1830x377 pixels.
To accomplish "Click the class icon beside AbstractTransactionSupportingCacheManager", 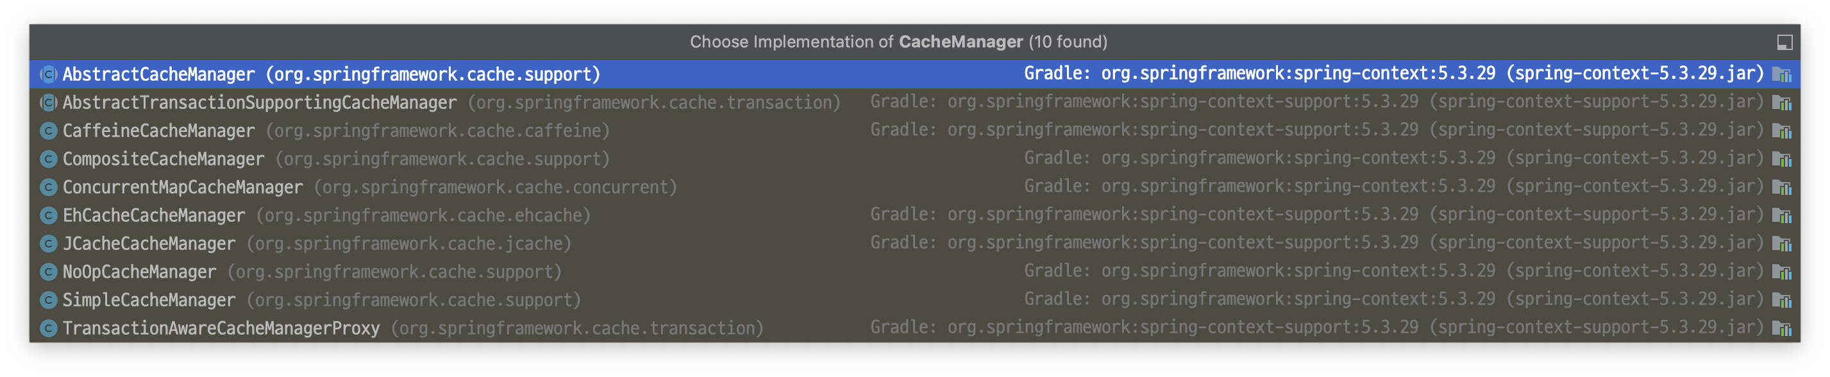I will click(x=48, y=102).
